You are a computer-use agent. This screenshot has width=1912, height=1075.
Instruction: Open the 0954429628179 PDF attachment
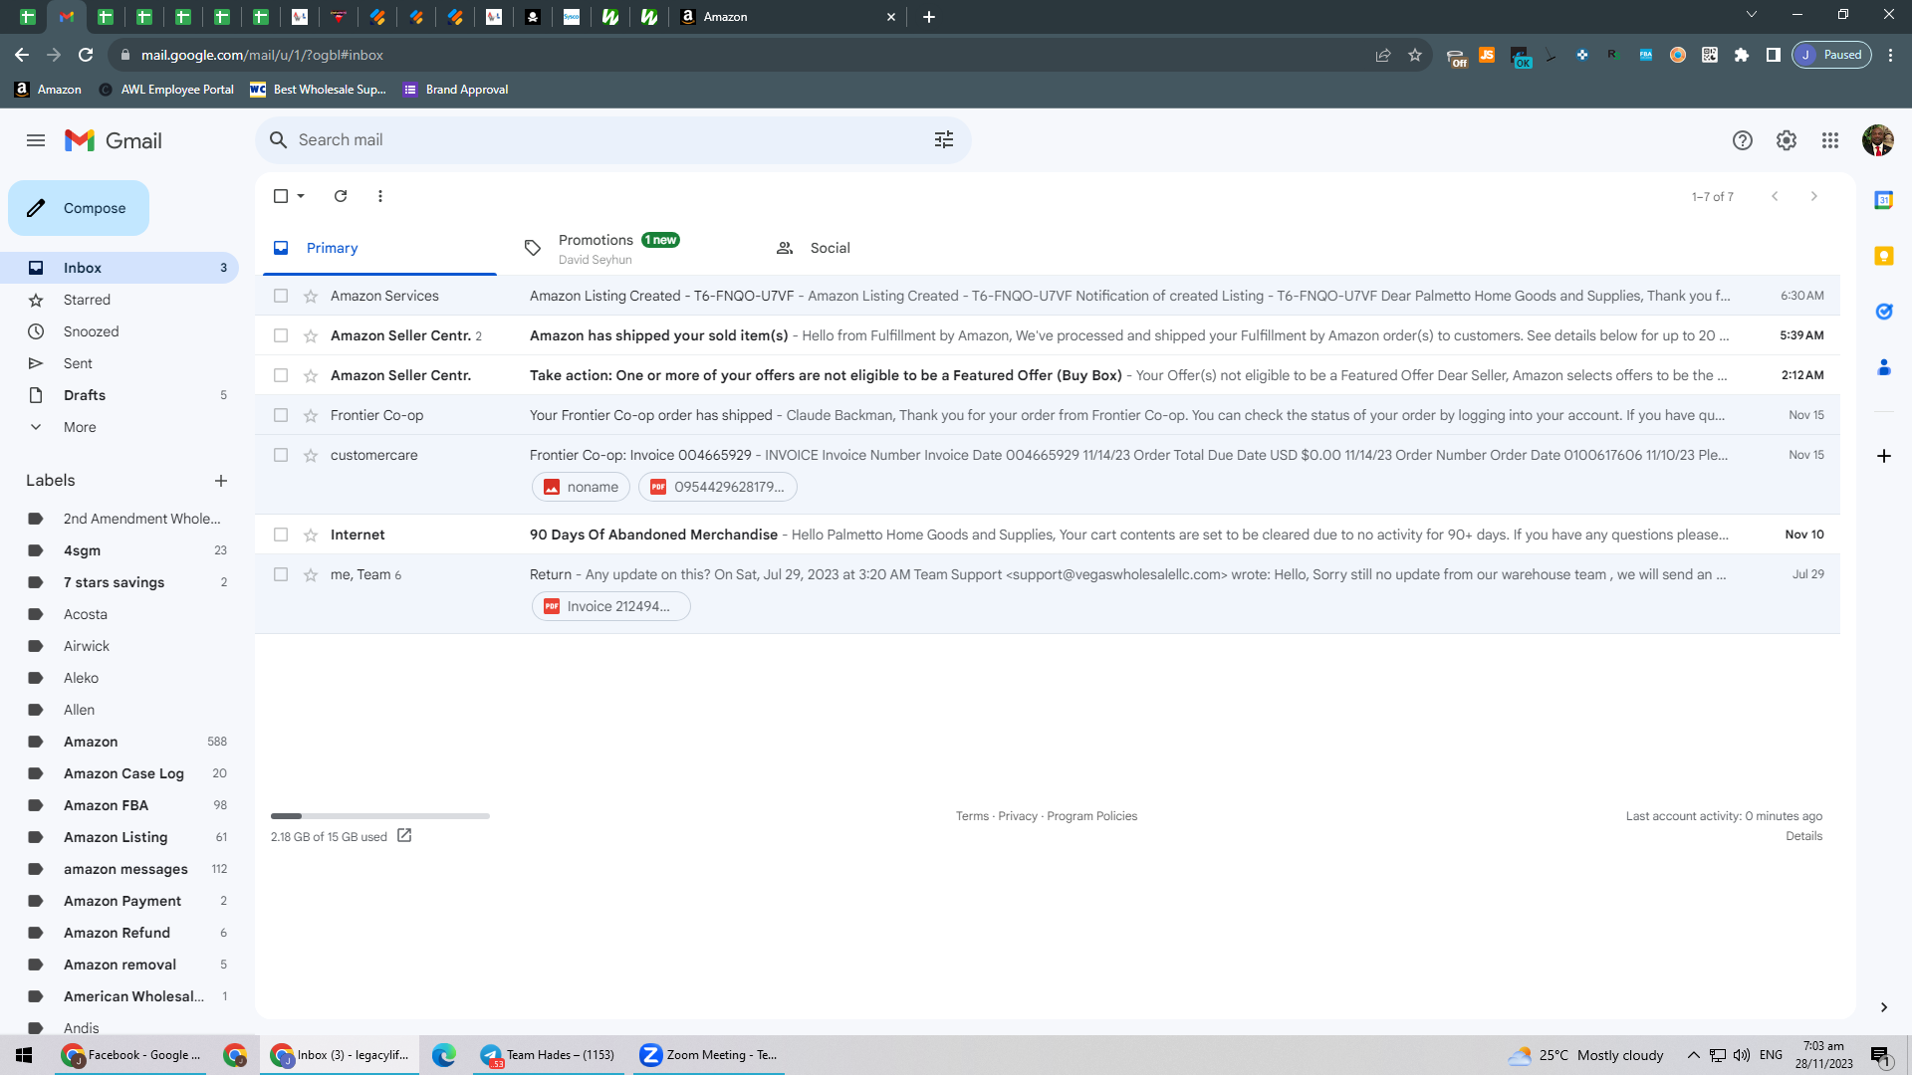718,487
